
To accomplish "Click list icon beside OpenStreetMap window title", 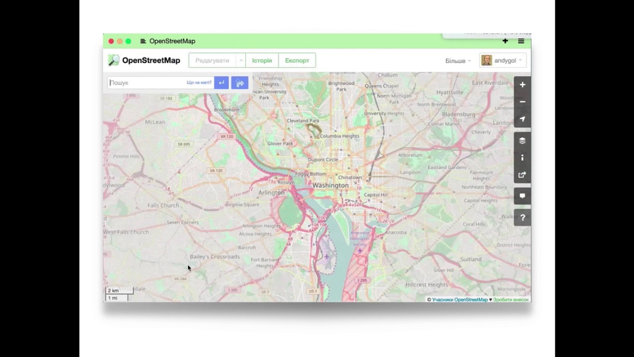I will pos(143,41).
